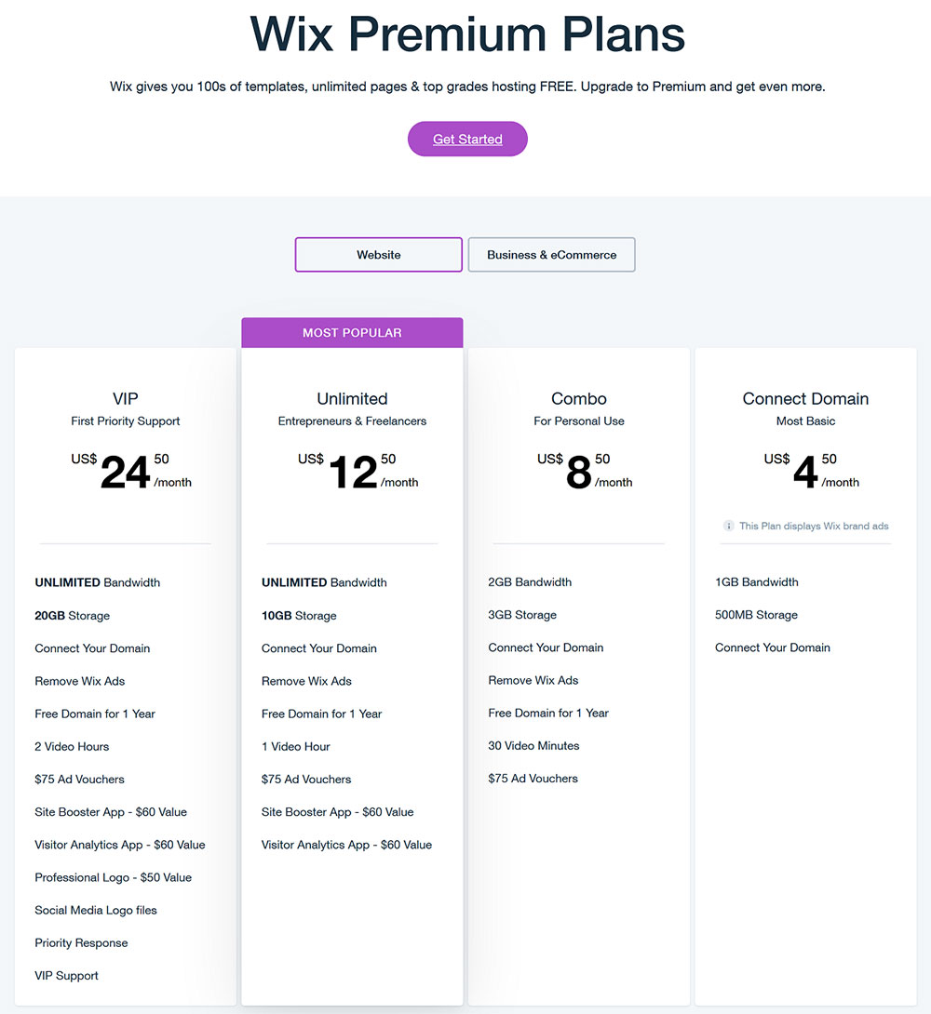Click 1 Video Hour in Unlimited plan
The width and height of the screenshot is (931, 1014).
(x=295, y=747)
